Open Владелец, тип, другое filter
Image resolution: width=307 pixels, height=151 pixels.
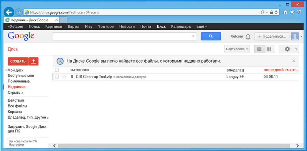pos(28,118)
